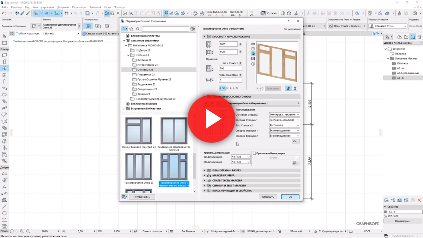This screenshot has height=238, width=423.
Task: Open the Документ menu
Action: click(63, 7)
